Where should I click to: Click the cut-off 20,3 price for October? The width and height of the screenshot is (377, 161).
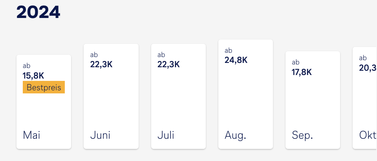pos(368,68)
